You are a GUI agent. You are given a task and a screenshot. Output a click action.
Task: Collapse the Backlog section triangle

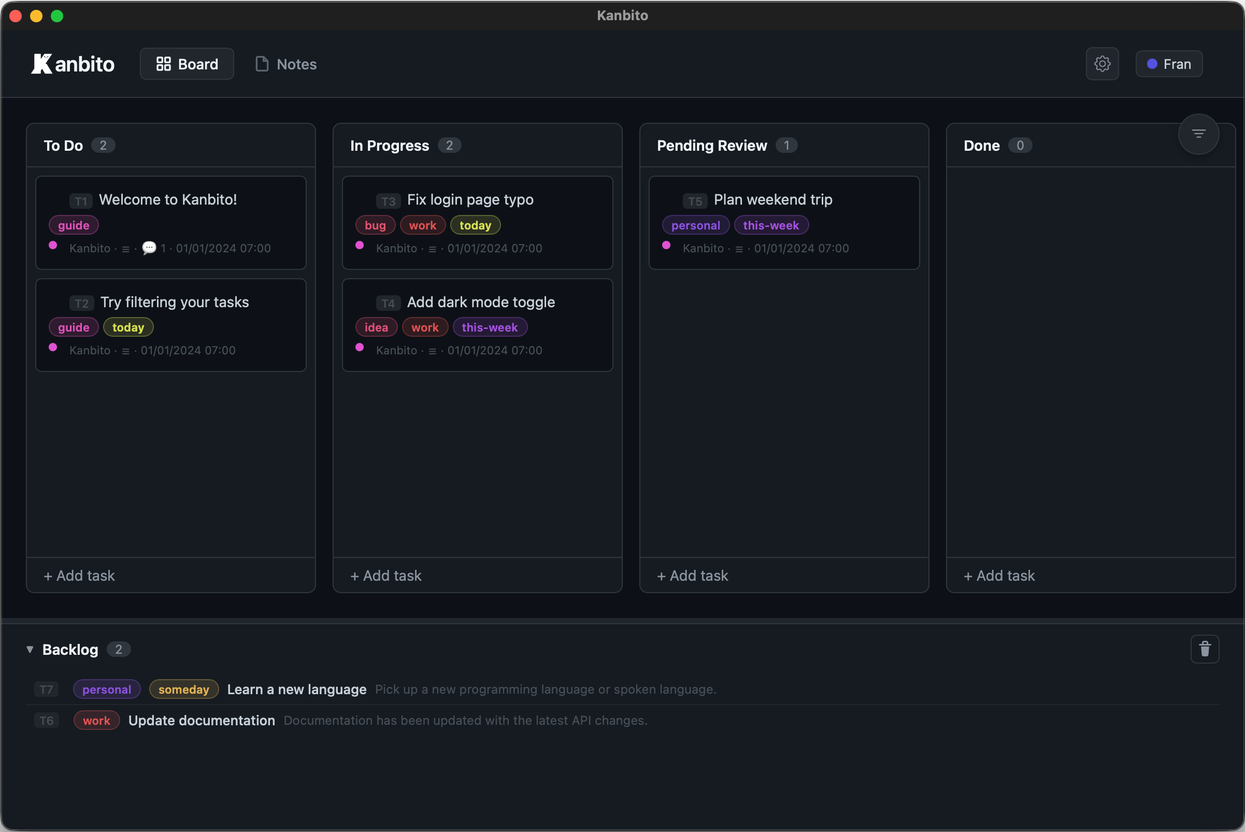click(30, 649)
